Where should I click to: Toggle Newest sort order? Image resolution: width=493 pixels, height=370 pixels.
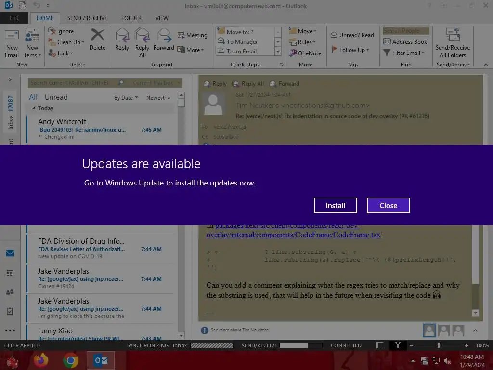(158, 97)
